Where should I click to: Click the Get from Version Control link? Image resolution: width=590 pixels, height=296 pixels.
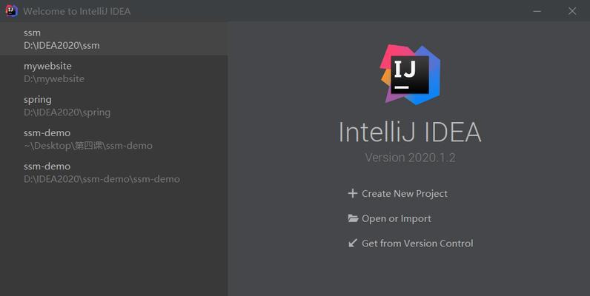(417, 243)
